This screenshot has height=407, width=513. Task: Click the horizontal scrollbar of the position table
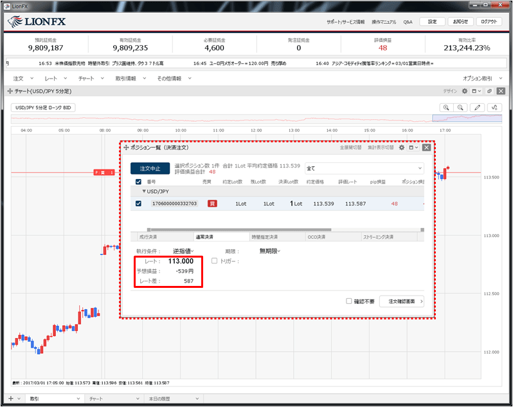[x=241, y=230]
